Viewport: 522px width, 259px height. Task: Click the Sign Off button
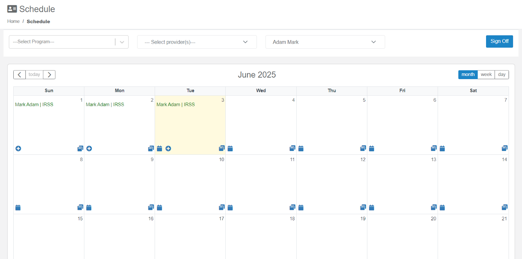(499, 41)
